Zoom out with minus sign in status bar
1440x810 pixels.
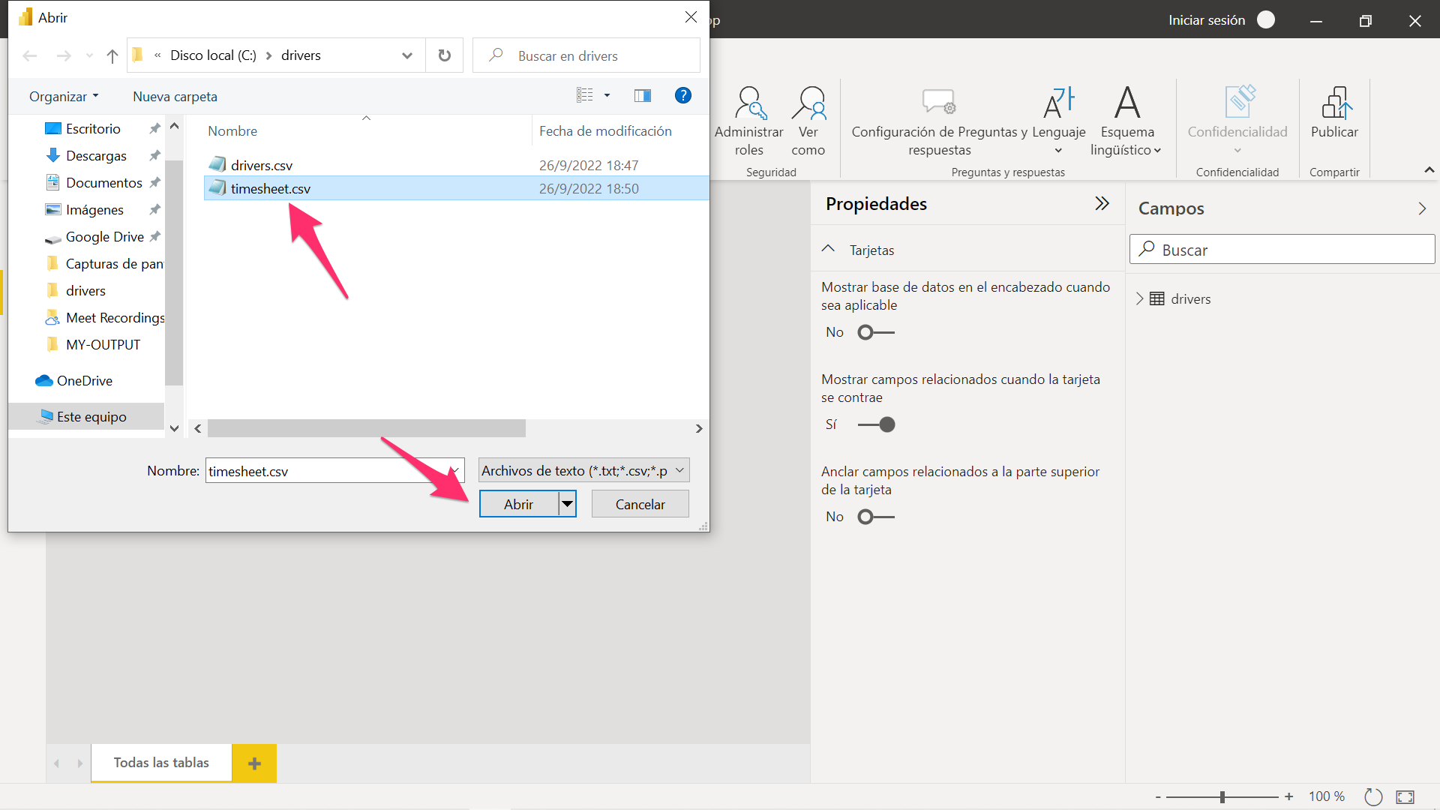coord(1158,796)
